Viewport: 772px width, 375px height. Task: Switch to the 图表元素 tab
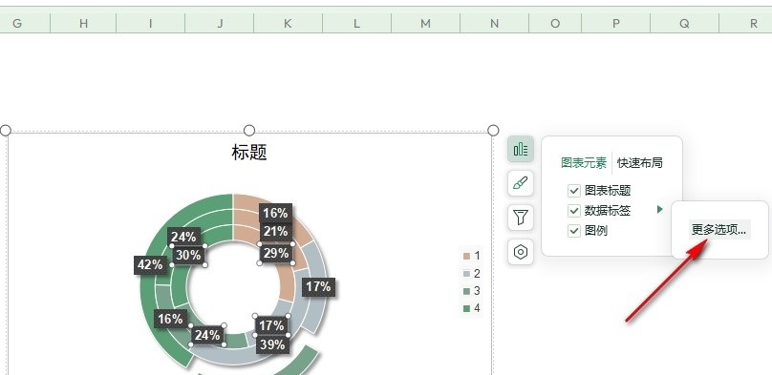click(584, 162)
